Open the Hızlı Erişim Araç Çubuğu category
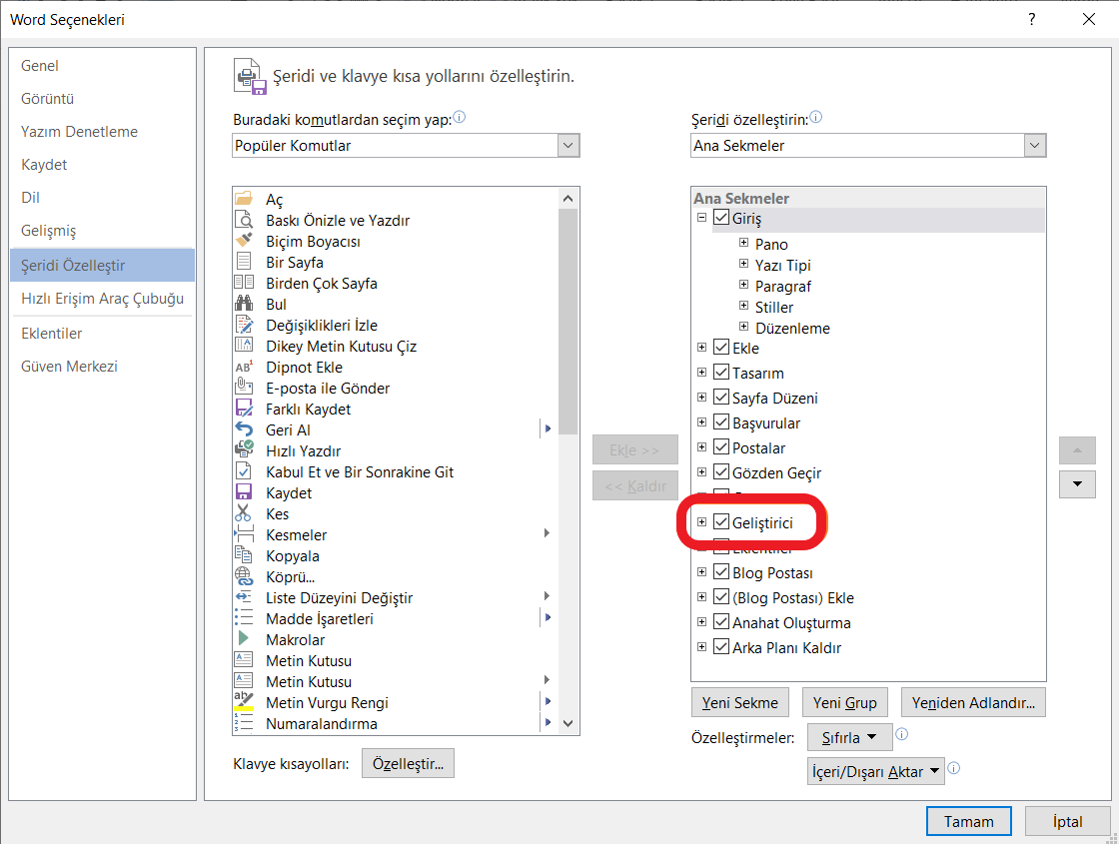Image resolution: width=1119 pixels, height=844 pixels. [102, 299]
